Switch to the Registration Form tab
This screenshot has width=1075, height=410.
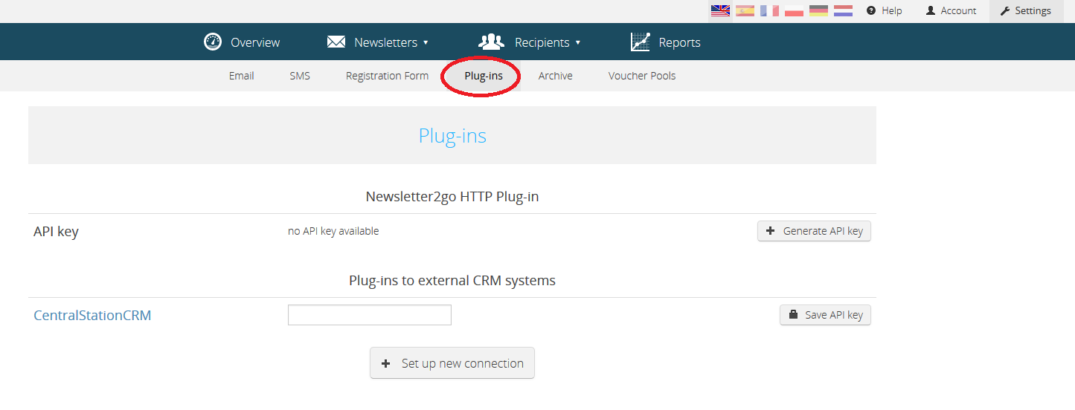pyautogui.click(x=387, y=76)
